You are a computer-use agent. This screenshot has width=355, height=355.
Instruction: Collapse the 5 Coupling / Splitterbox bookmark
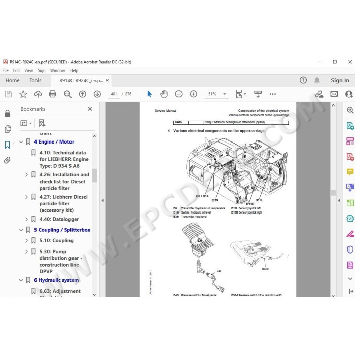click(21, 230)
